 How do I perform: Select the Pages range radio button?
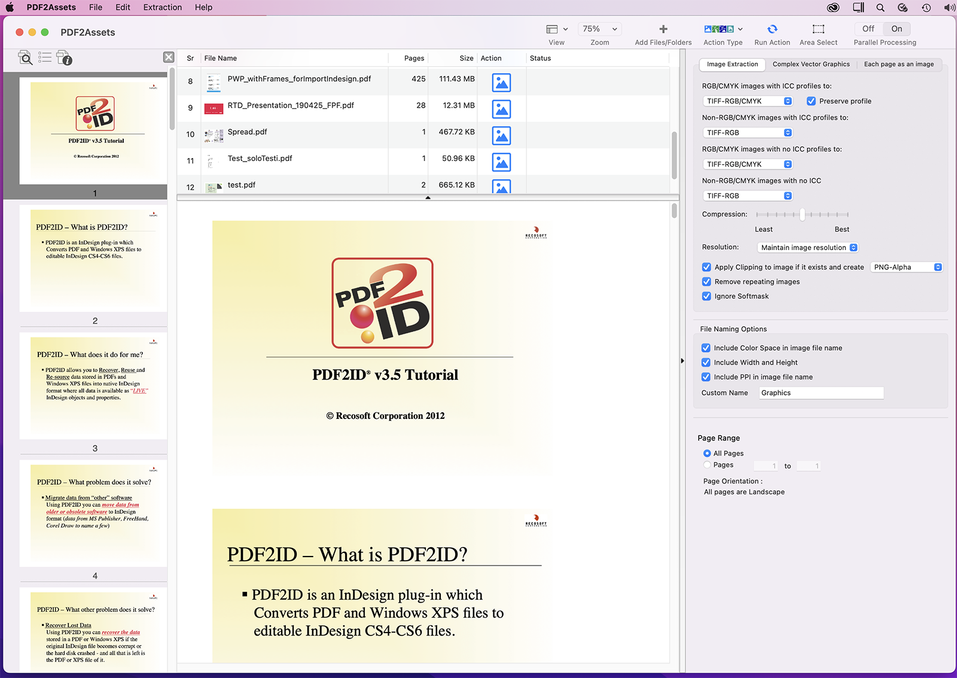(707, 465)
